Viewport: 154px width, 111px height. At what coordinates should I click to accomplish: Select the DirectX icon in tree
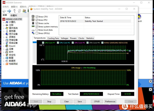[x=7, y=46]
